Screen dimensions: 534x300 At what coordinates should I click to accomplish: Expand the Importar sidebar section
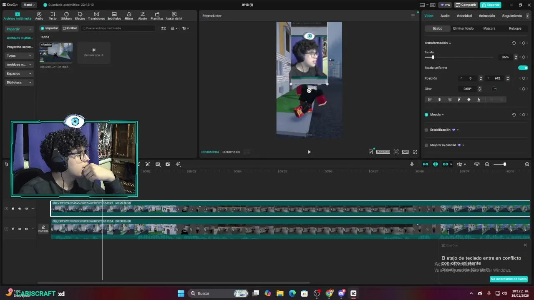[x=19, y=29]
